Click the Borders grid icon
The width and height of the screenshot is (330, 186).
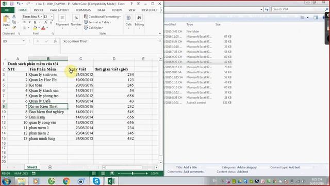(25, 28)
